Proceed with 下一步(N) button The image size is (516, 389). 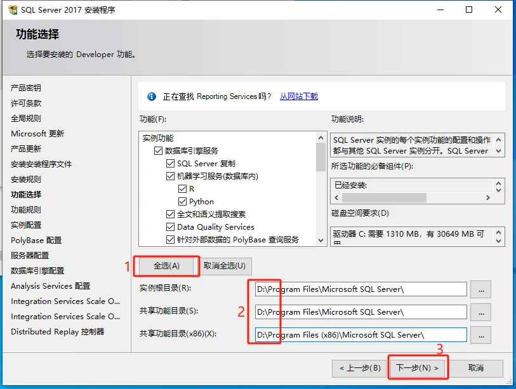[x=417, y=368]
